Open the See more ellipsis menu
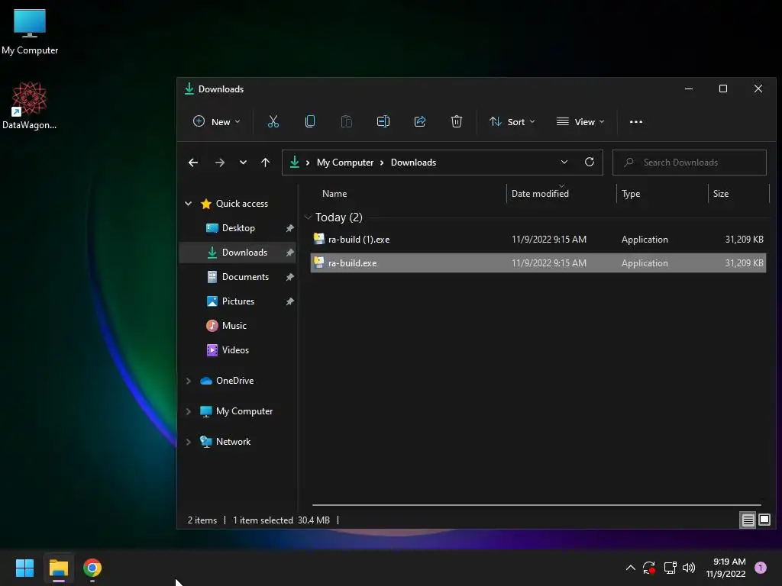Viewport: 782px width, 586px height. click(636, 122)
